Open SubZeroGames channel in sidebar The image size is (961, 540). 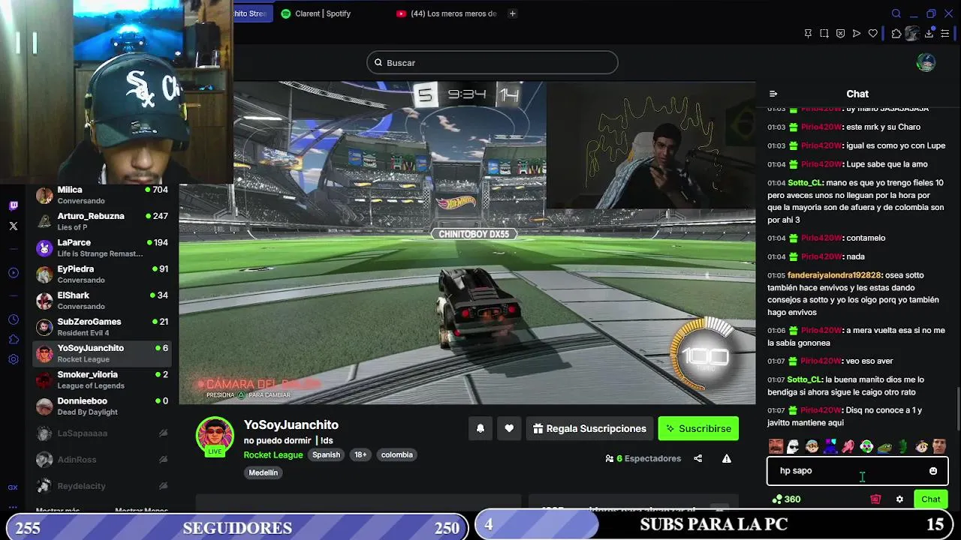(102, 326)
